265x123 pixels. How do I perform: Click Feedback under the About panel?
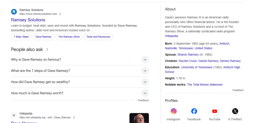[x=238, y=90]
